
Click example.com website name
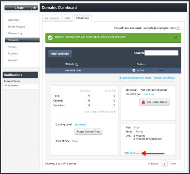coord(73,71)
